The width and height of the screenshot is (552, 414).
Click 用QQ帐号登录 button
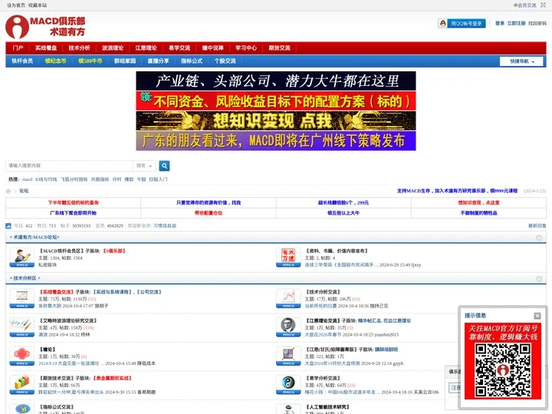(462, 24)
